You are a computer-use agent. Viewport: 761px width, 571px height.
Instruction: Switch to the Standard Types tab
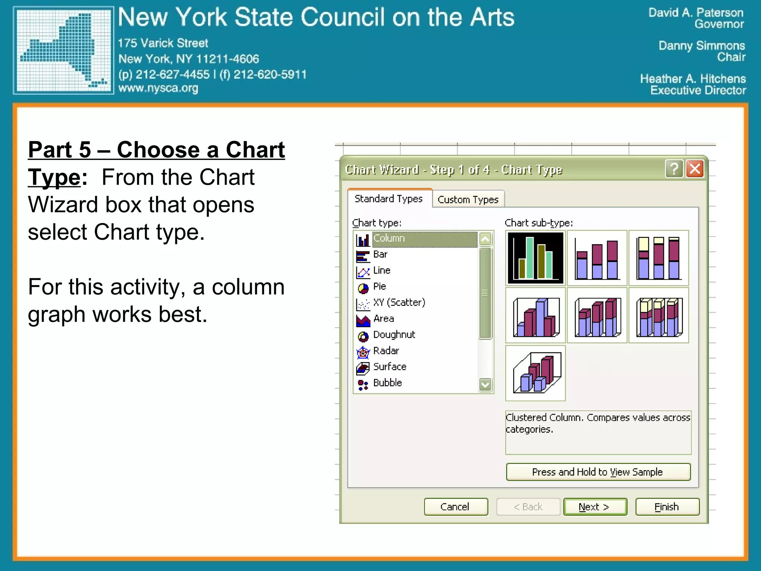click(389, 199)
